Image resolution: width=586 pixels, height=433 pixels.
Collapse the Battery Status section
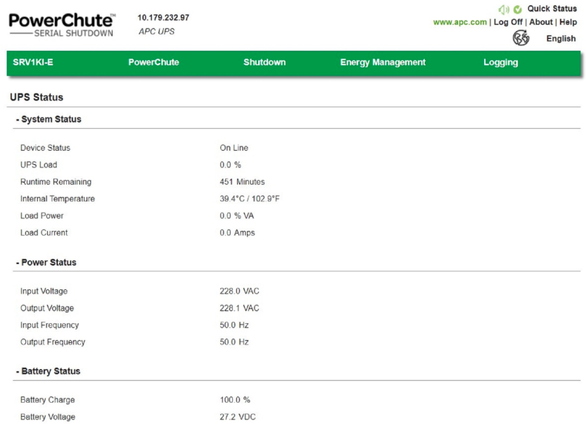49,371
